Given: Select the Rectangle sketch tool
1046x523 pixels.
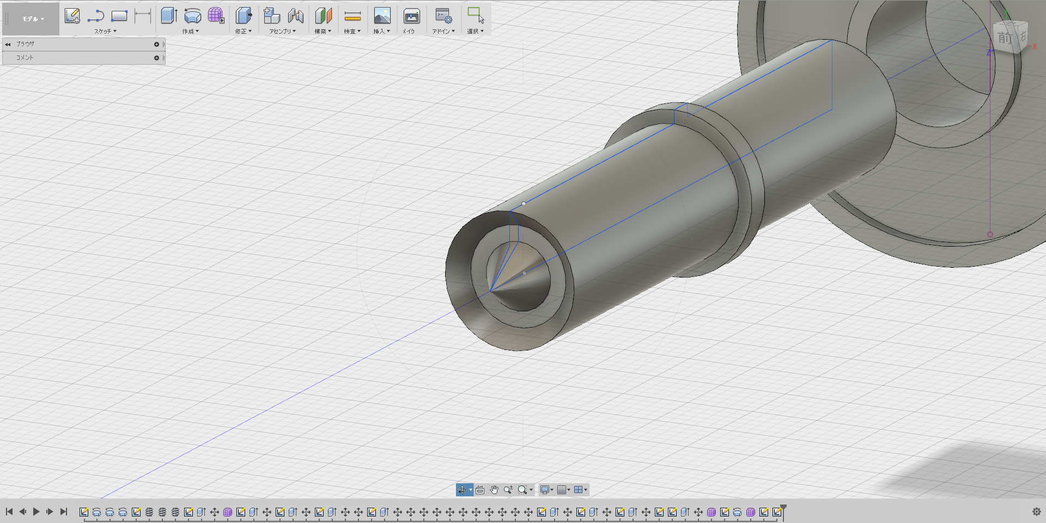Looking at the screenshot, I should 119,16.
